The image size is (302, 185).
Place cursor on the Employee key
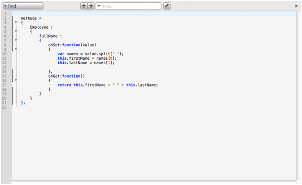[x=39, y=27]
